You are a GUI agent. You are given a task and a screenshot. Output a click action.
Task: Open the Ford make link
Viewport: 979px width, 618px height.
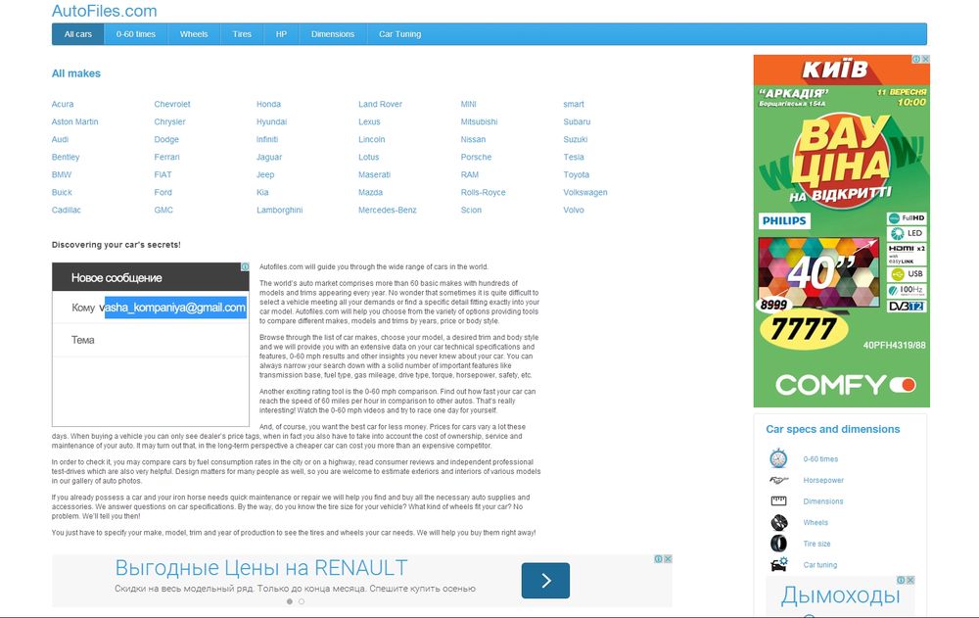click(x=163, y=193)
